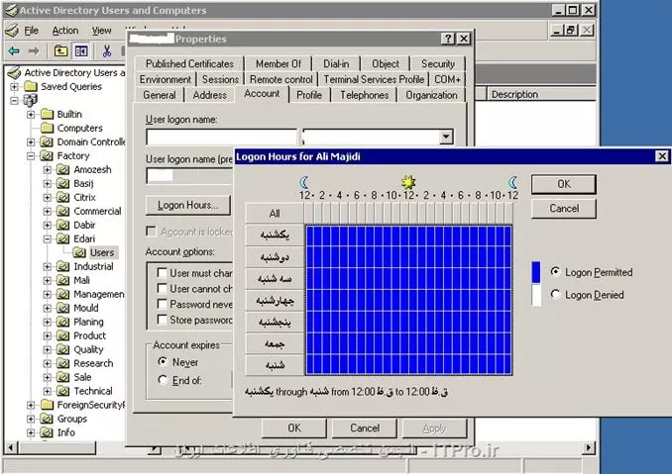The height and width of the screenshot is (474, 672).
Task: Select the Product OU icon
Action: tap(63, 335)
